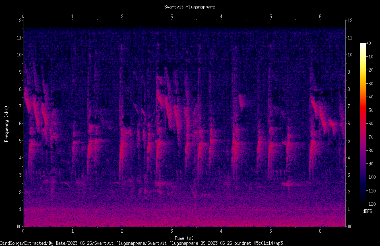Click the "10" tick on the right frequency axis
This screenshot has height=246, width=380.
point(350,55)
